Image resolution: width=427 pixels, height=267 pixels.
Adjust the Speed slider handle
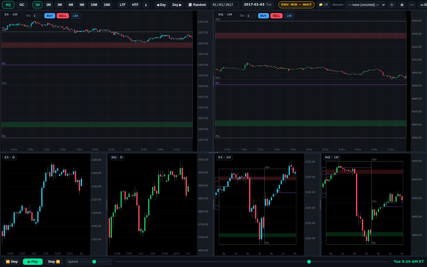pos(94,262)
